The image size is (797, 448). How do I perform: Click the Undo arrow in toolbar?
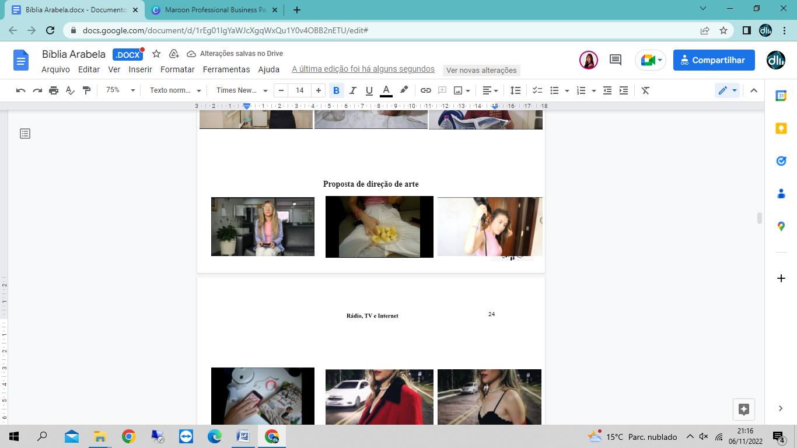point(21,90)
